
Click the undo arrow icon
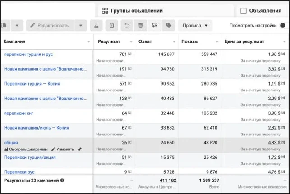click(x=127, y=25)
